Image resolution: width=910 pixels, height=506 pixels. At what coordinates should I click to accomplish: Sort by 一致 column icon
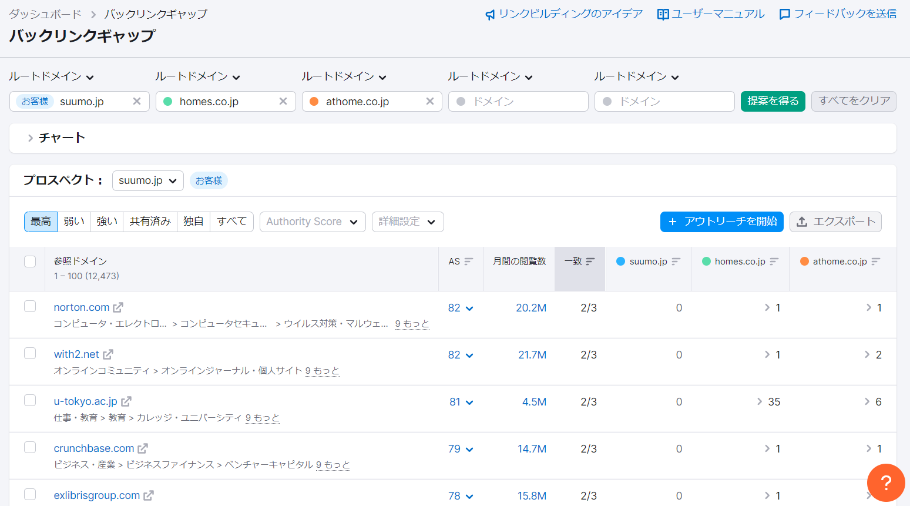[x=590, y=262]
